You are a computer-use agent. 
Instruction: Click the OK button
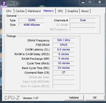[95, 98]
